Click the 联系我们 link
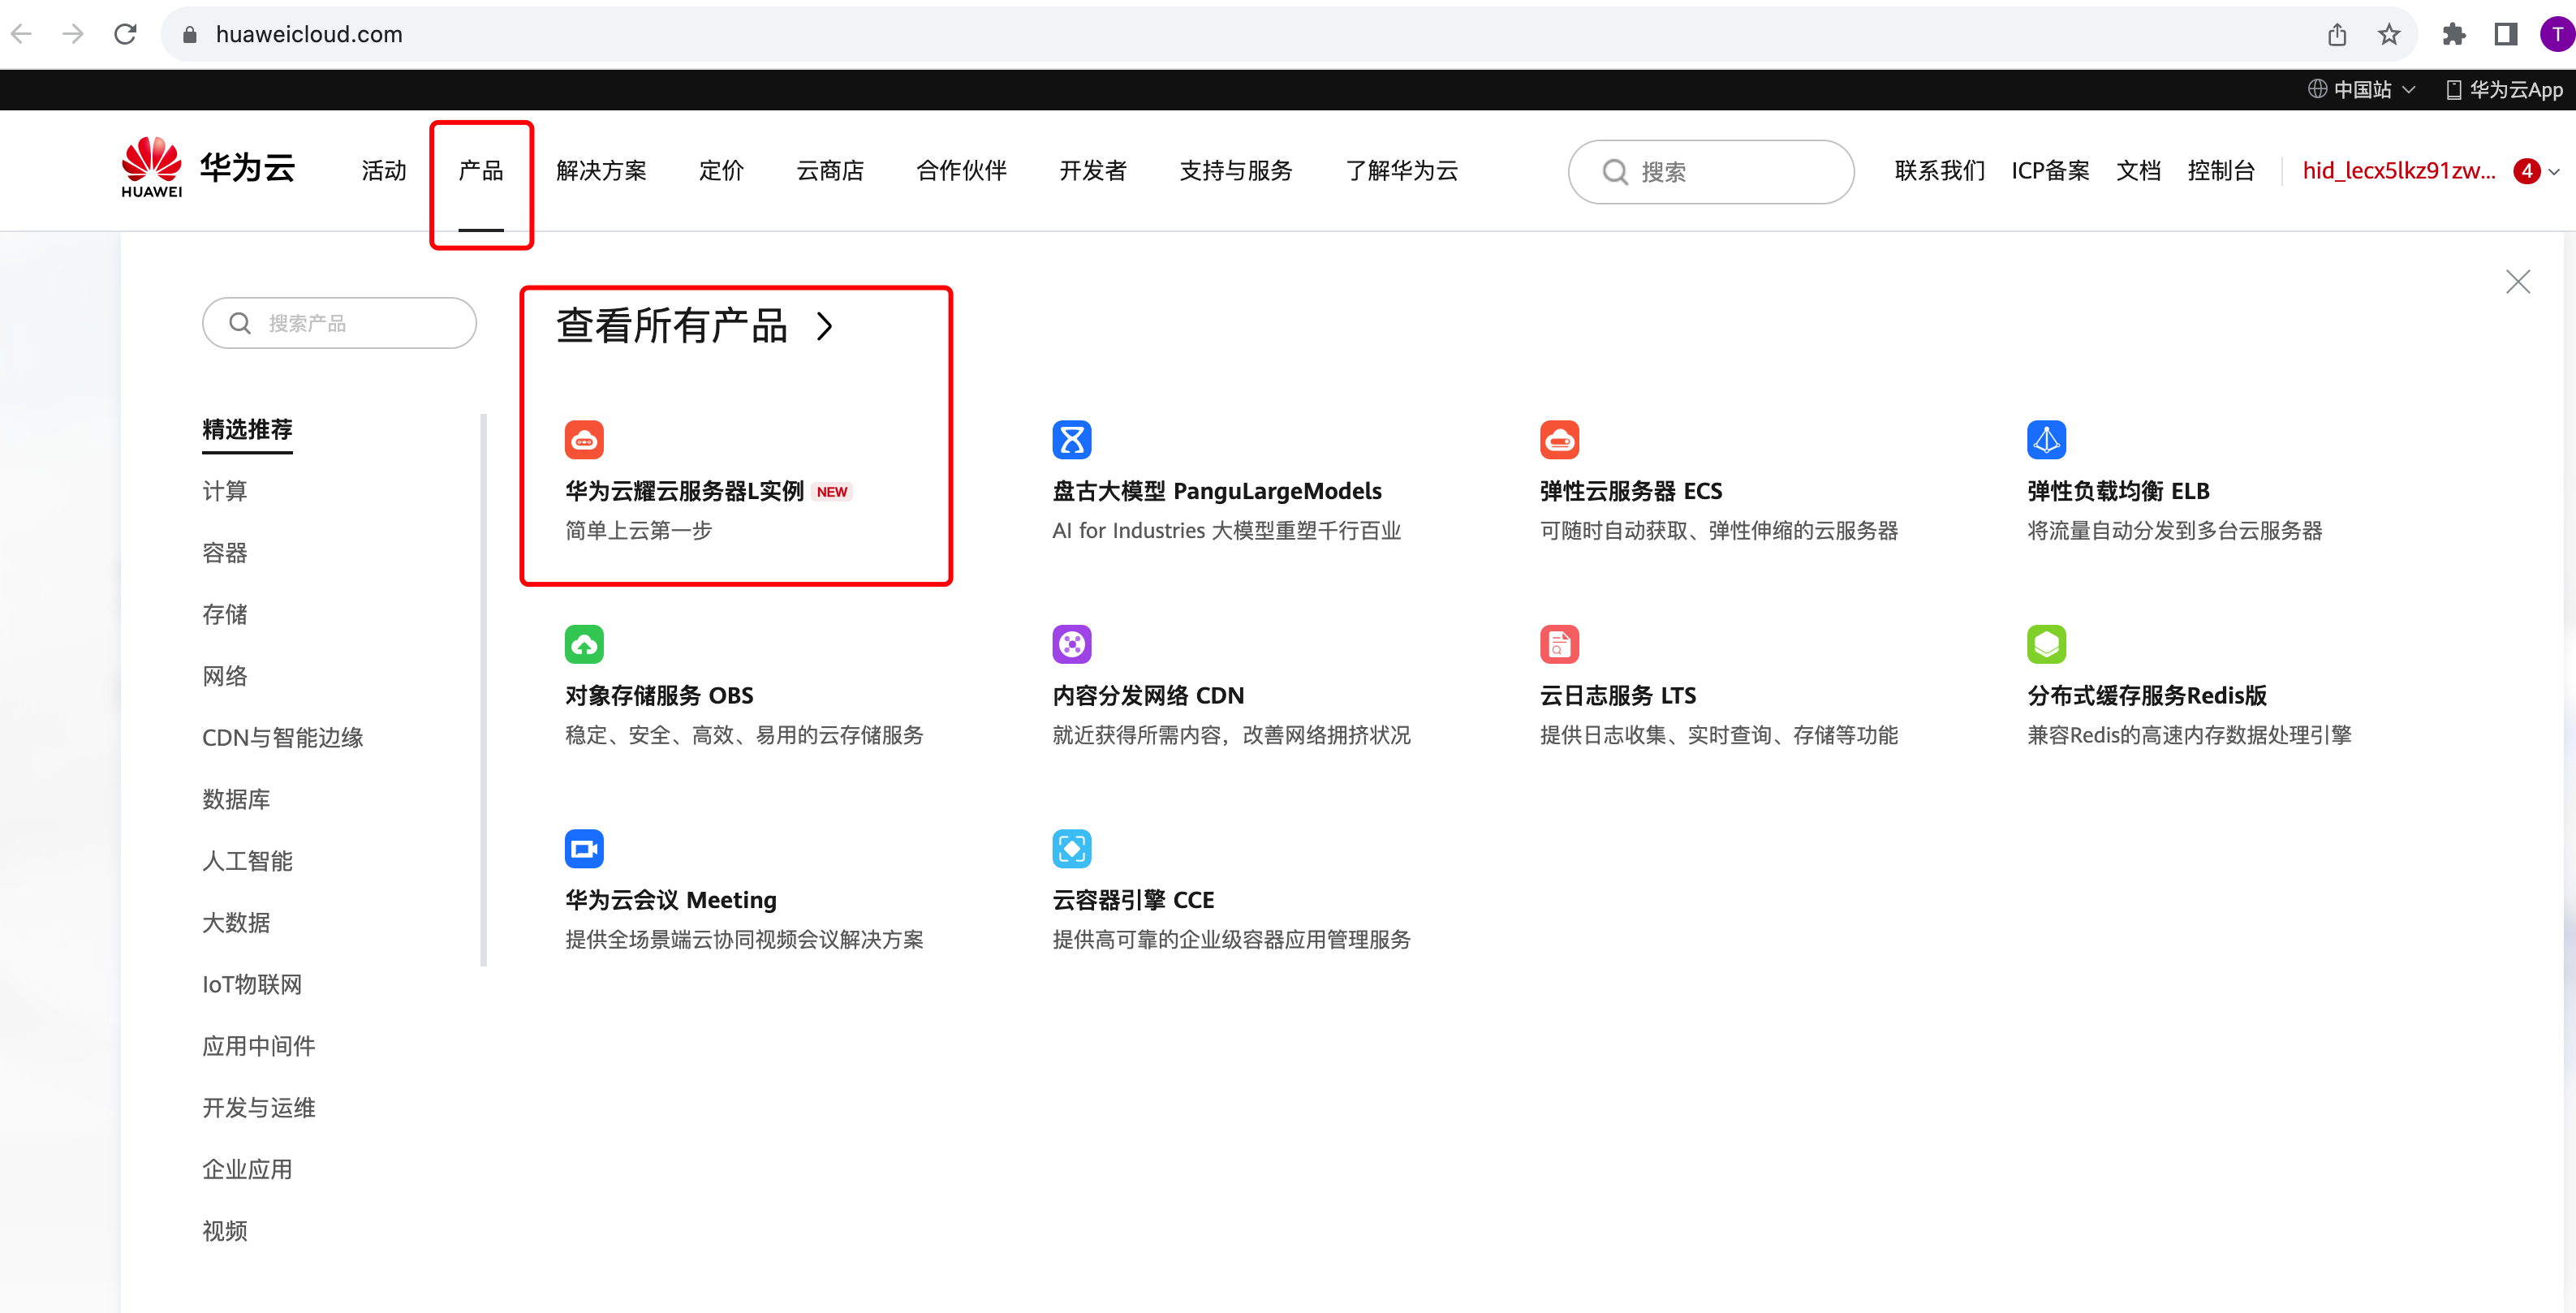This screenshot has height=1313, width=2576. click(1939, 171)
